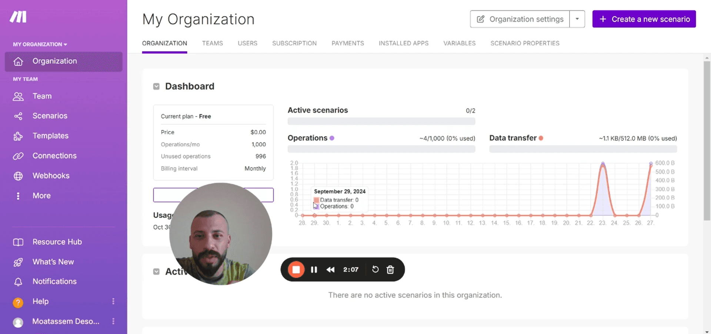Rewind the screen recording
Screen dimensions: 711x334
click(x=330, y=270)
